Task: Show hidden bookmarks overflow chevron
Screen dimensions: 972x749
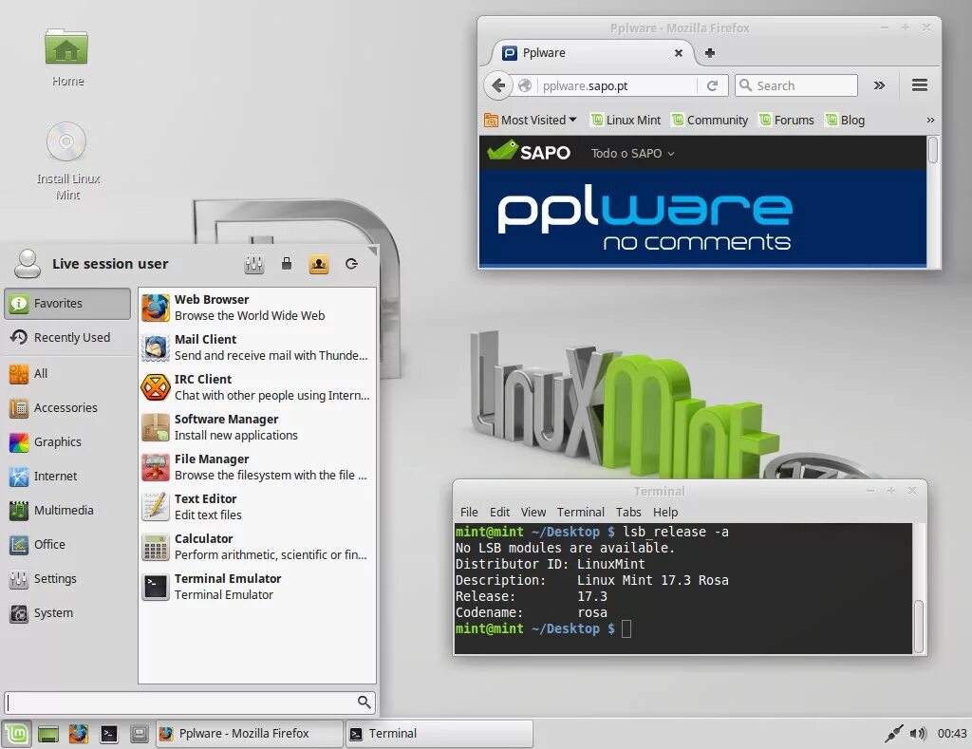Action: [930, 121]
